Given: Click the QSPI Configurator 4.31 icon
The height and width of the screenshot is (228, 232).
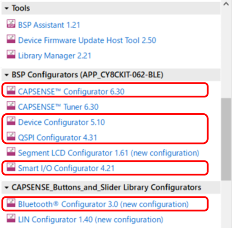Looking at the screenshot, I should (11, 136).
